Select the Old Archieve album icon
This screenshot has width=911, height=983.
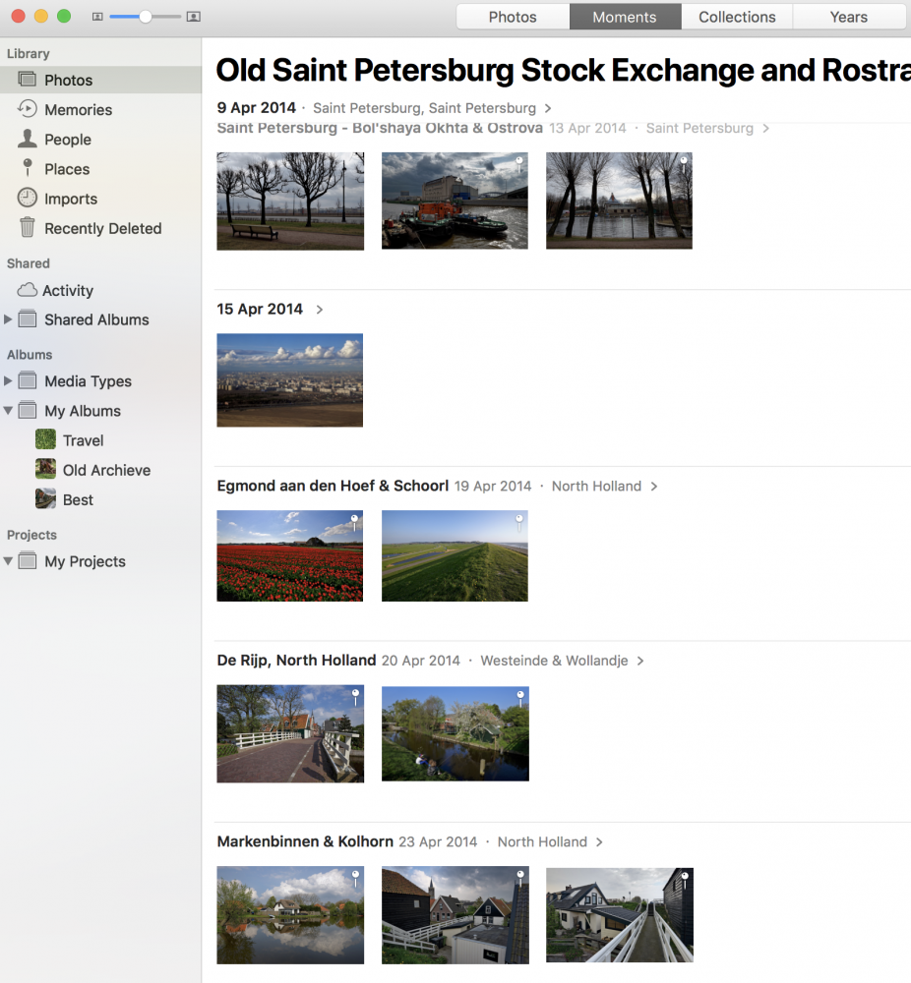pos(45,469)
